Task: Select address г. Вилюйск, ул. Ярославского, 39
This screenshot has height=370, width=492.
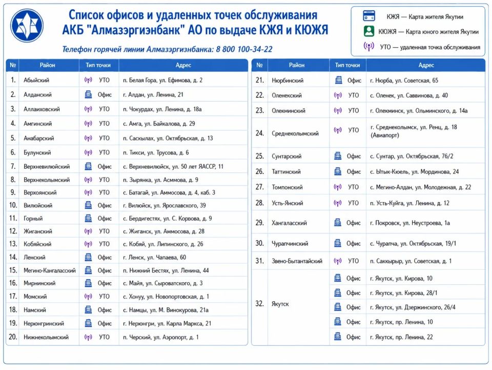Action: click(165, 205)
